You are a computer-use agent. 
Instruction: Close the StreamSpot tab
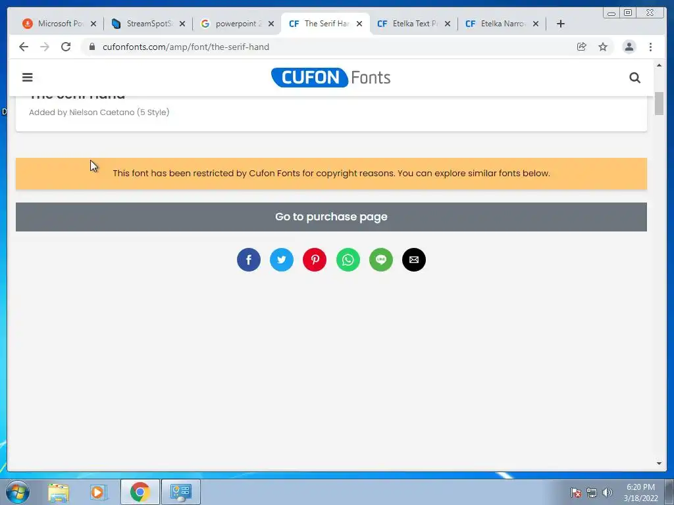[182, 24]
